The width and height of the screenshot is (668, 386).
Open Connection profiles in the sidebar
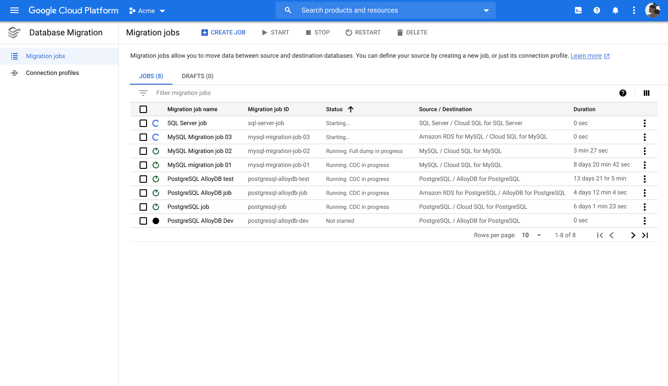pos(59,73)
